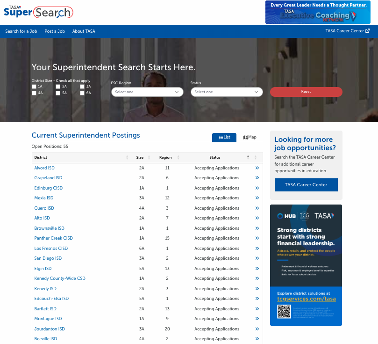
Task: Open details arrow for Edinburg CISD row
Action: [257, 188]
